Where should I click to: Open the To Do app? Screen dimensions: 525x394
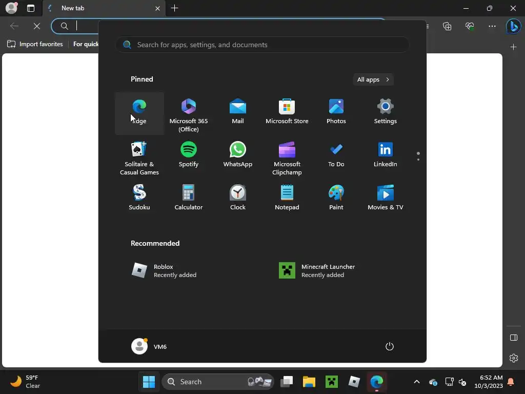(336, 157)
